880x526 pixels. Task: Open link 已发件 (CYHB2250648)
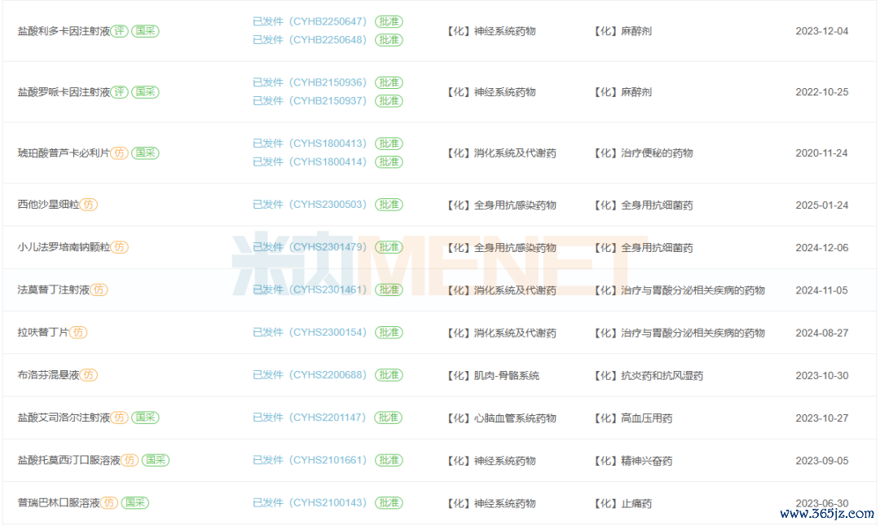click(310, 40)
